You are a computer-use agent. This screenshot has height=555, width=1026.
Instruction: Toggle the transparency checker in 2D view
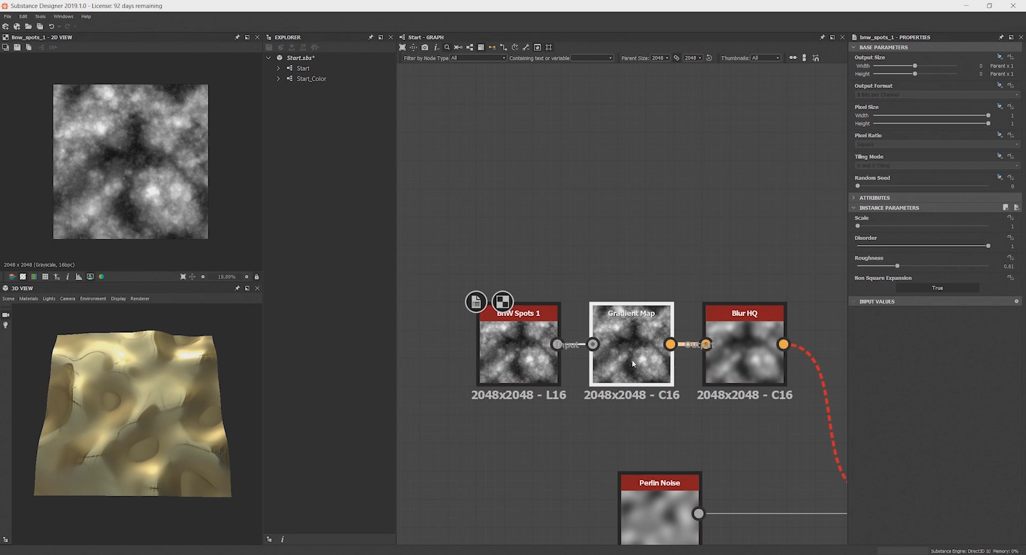pyautogui.click(x=22, y=276)
